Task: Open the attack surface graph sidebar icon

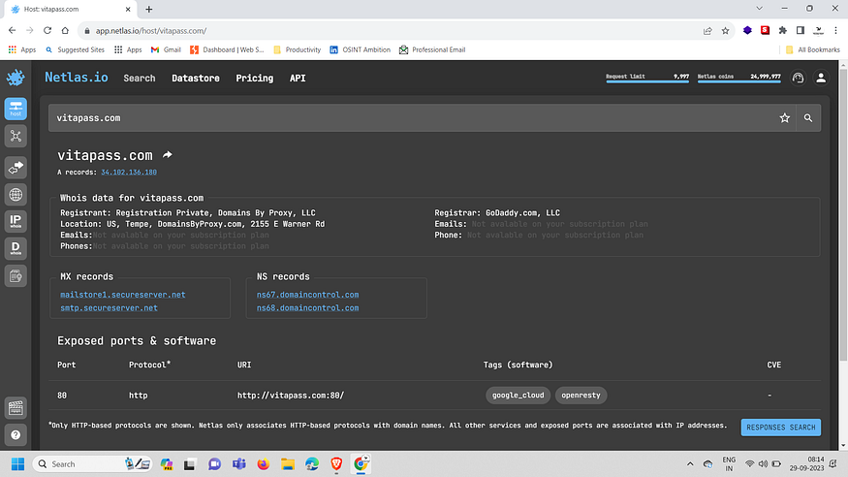Action: click(16, 137)
